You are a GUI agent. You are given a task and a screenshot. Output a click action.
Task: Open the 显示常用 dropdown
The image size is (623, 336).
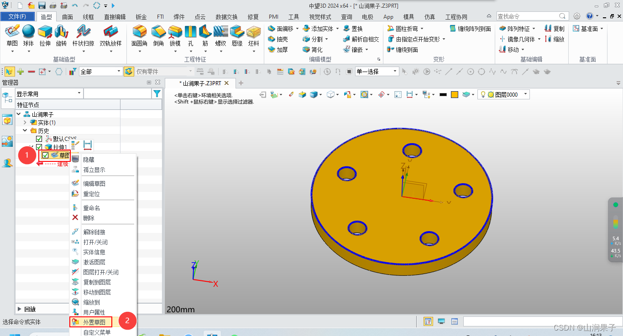click(49, 93)
